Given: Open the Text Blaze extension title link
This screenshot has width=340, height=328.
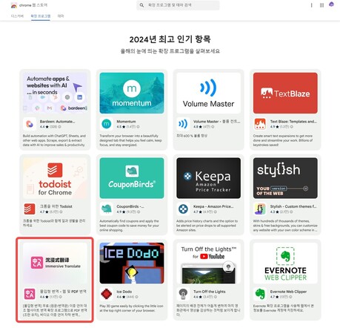Looking at the screenshot, I should click(293, 122).
